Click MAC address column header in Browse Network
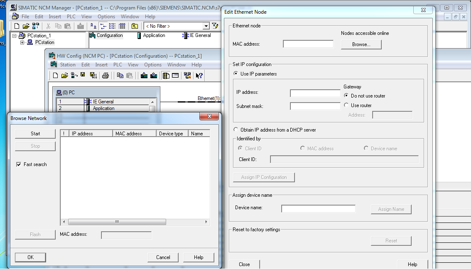This screenshot has height=269, width=471. coord(134,134)
